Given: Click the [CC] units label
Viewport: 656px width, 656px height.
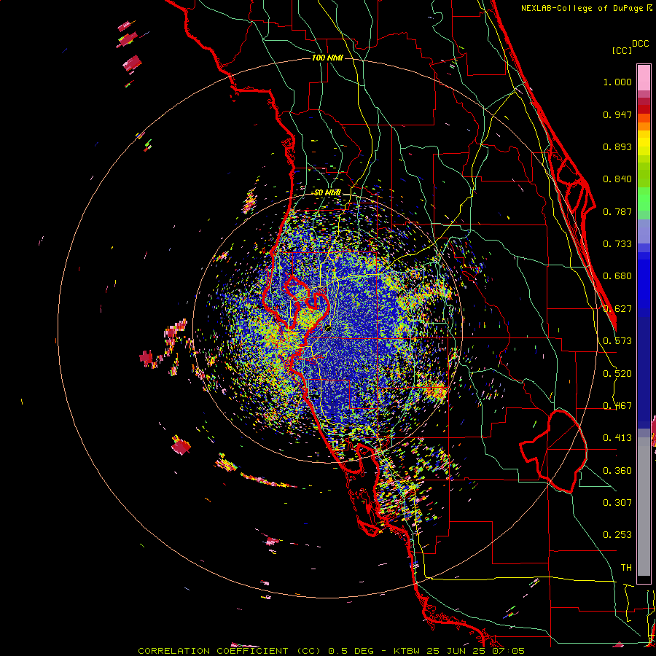Looking at the screenshot, I should [x=622, y=50].
